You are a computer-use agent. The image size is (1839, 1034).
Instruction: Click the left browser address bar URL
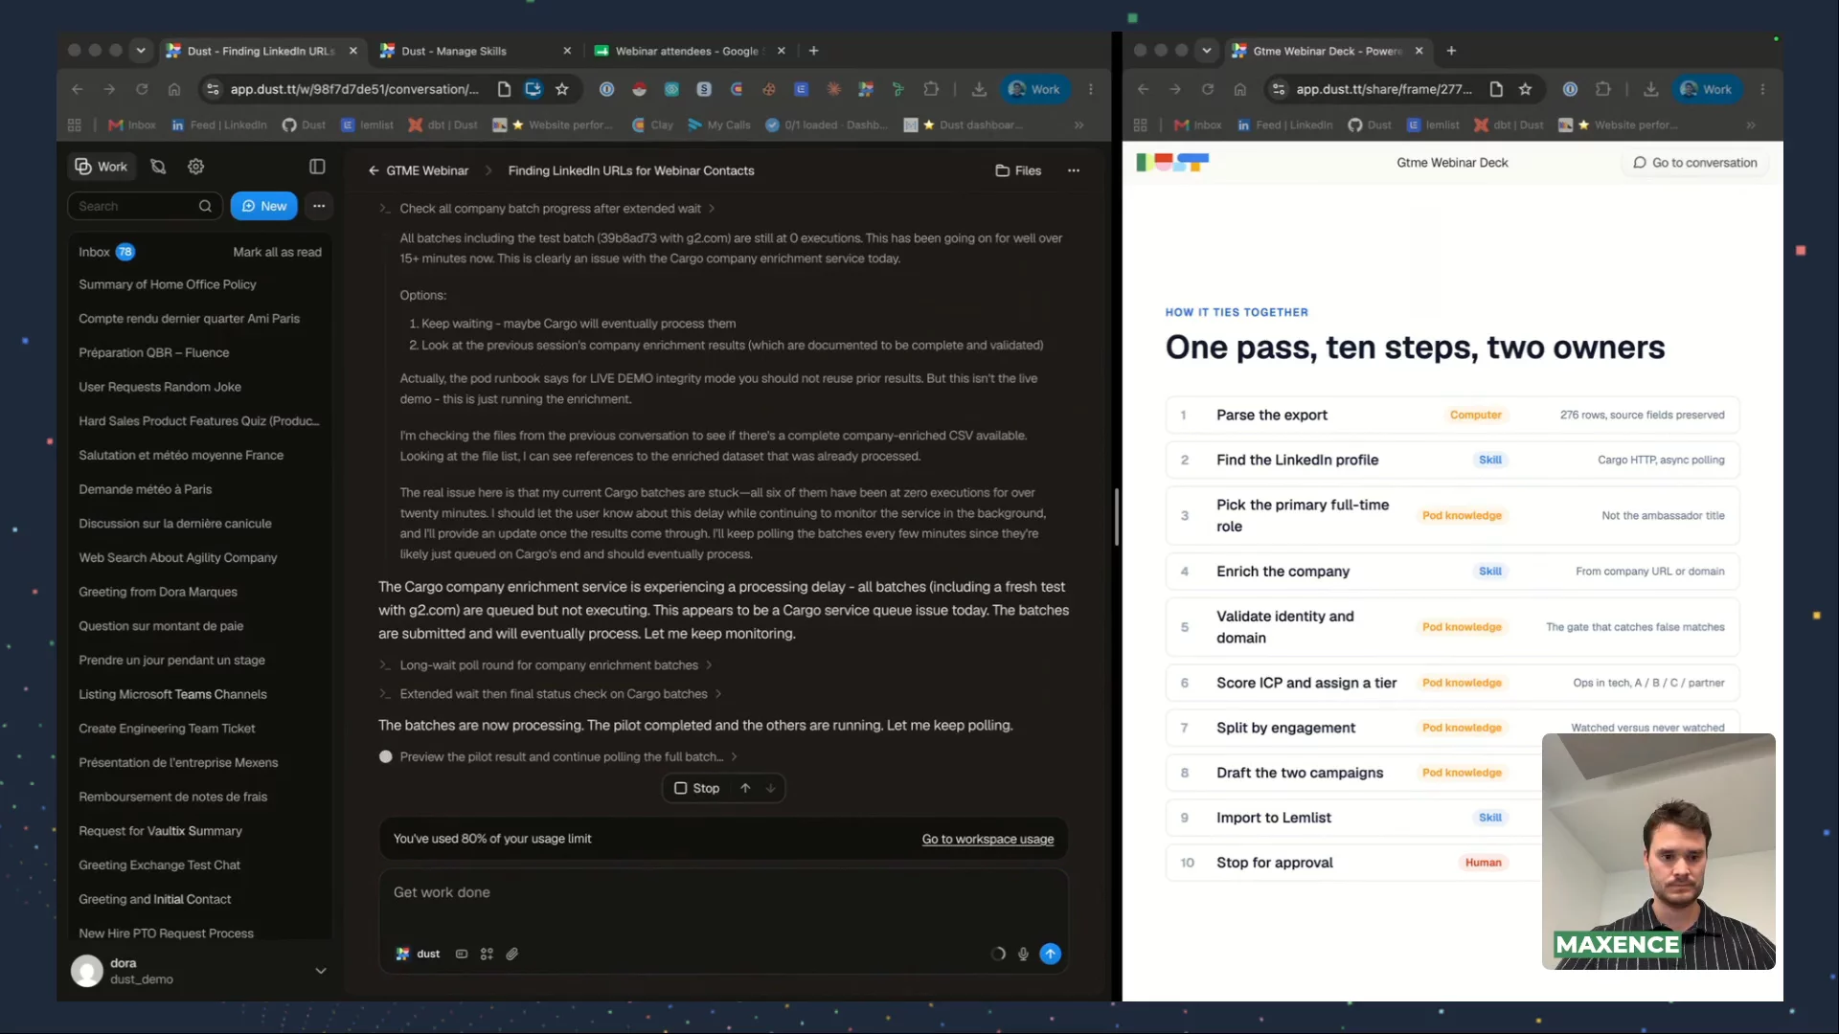[x=354, y=89]
